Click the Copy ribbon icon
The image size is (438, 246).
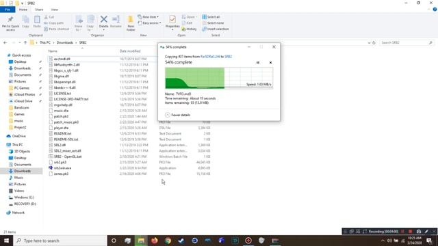(x=25, y=22)
